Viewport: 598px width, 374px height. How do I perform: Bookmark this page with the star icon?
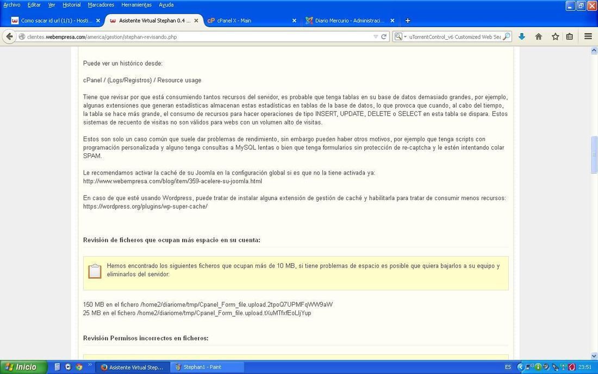pos(555,36)
